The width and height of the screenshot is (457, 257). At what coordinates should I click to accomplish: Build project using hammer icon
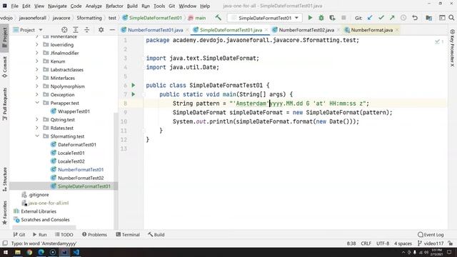coord(218,18)
